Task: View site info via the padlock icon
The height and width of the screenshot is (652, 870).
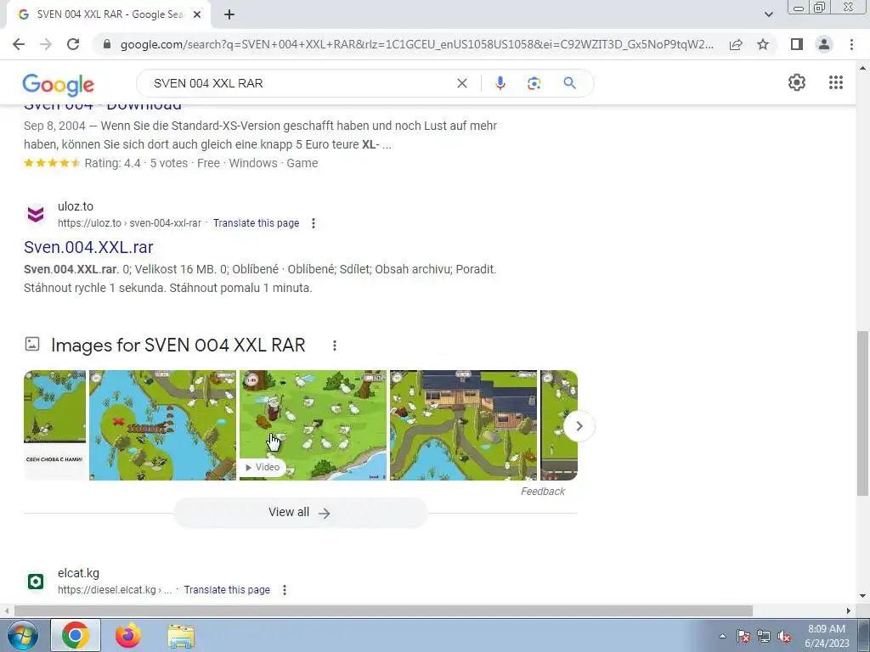Action: (x=107, y=44)
